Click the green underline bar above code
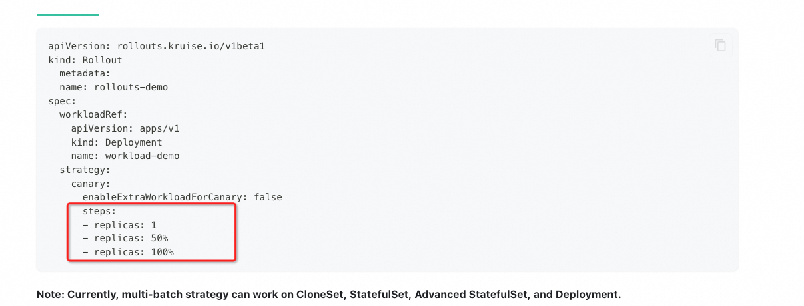Viewport: 804px width, 306px height. (67, 14)
